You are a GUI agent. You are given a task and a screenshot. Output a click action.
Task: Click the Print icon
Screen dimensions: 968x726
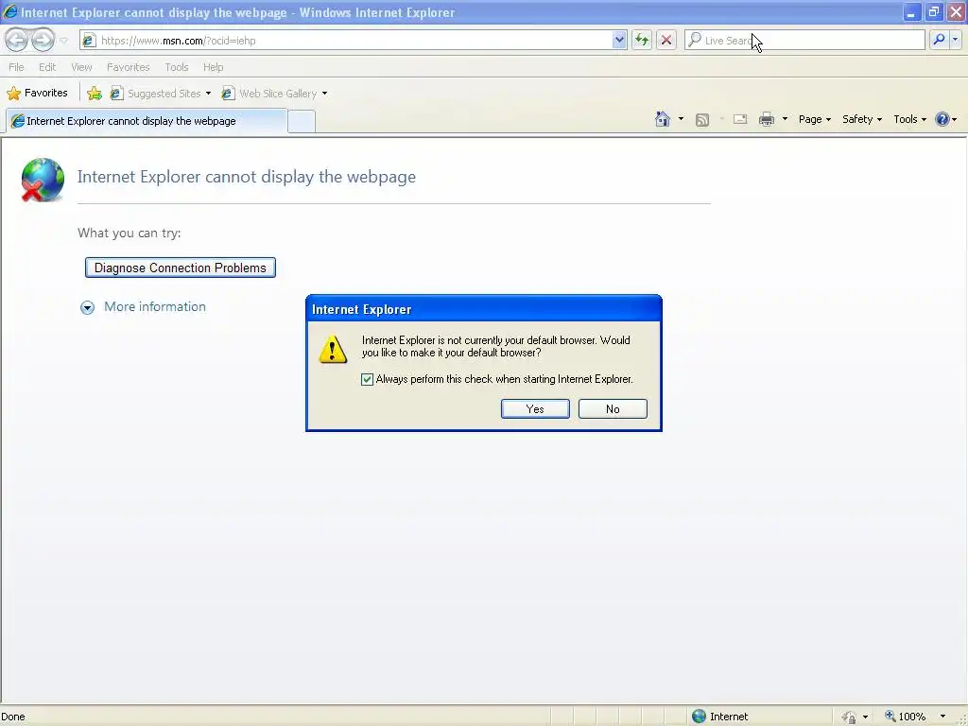(x=766, y=119)
